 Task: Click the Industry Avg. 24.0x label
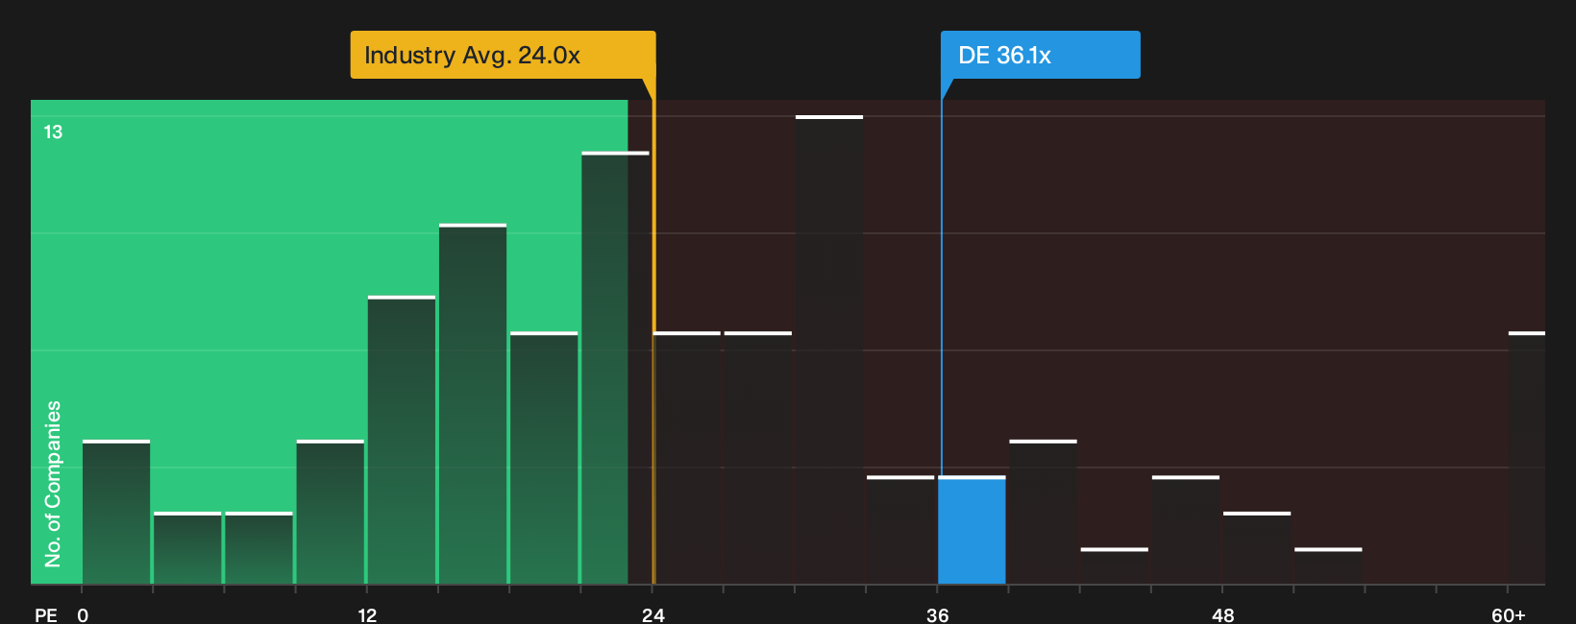tap(503, 55)
